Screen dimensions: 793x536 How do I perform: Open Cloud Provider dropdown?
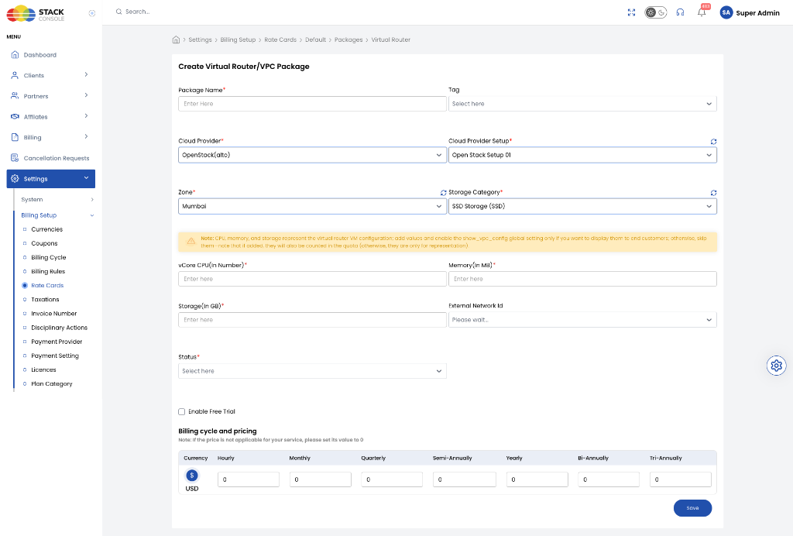312,155
